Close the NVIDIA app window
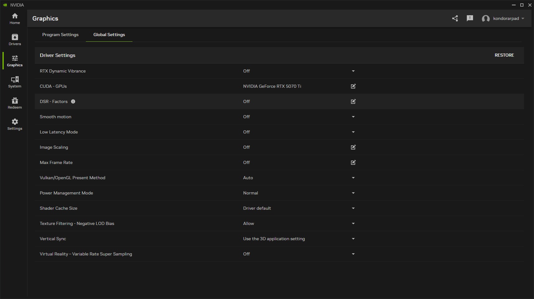This screenshot has width=534, height=299. 530,5
